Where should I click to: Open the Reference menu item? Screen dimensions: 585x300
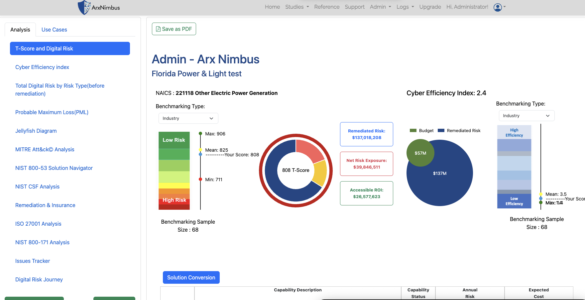click(327, 7)
